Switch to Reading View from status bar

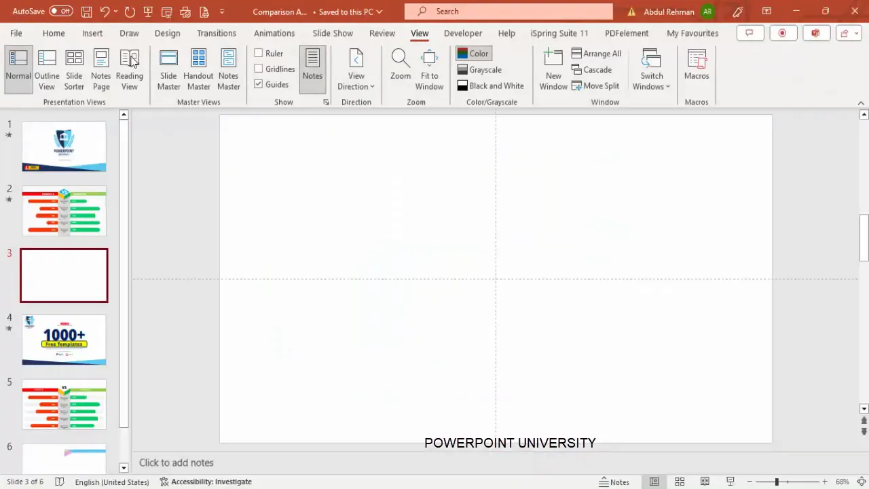pos(705,482)
